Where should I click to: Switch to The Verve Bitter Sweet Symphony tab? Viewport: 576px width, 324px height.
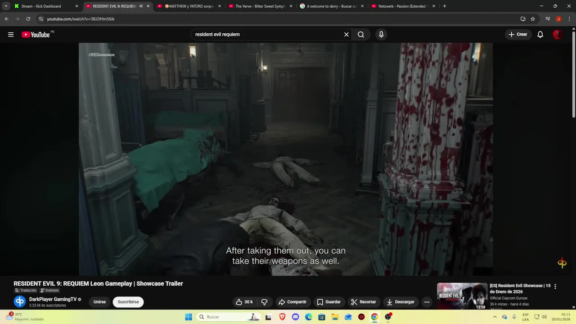261,6
